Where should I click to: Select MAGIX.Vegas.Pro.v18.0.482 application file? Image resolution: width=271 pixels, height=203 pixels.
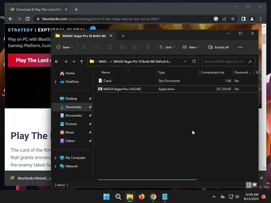tap(178, 89)
